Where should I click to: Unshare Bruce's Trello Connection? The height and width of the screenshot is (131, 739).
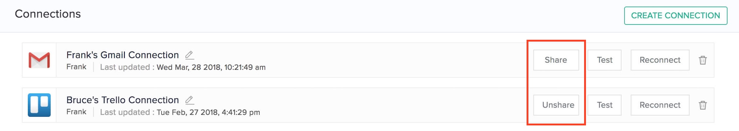pos(556,105)
